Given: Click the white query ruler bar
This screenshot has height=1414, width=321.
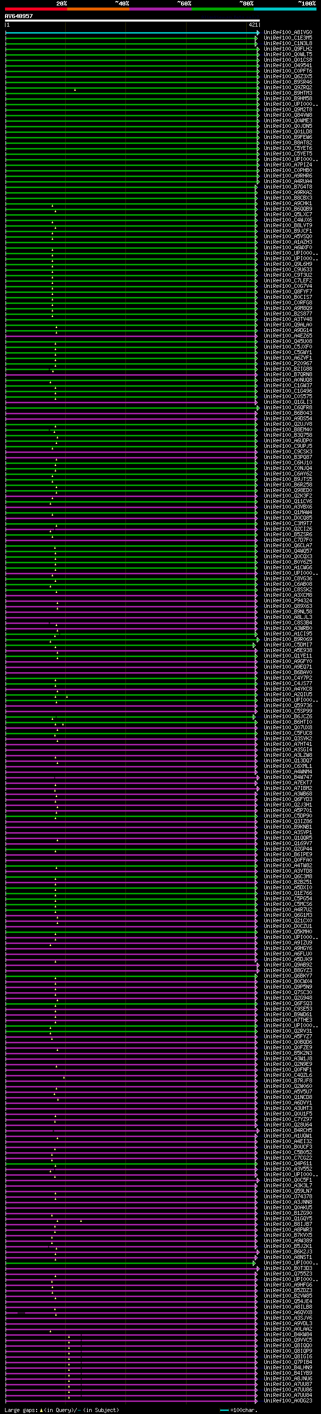Looking at the screenshot, I should [x=132, y=21].
